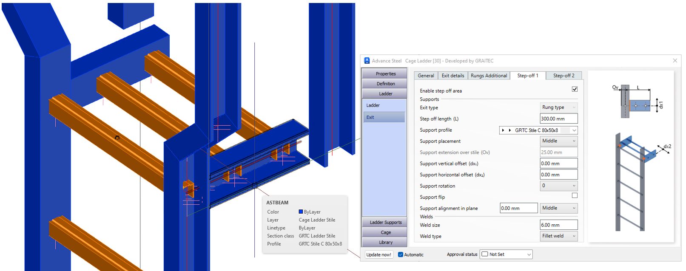Screen dimensions: 686x271
Task: Toggle the Enable step off area checkbox
Action: (x=575, y=89)
